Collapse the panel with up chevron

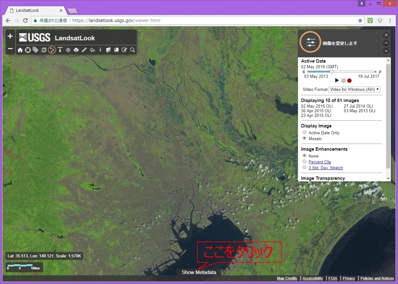[386, 43]
